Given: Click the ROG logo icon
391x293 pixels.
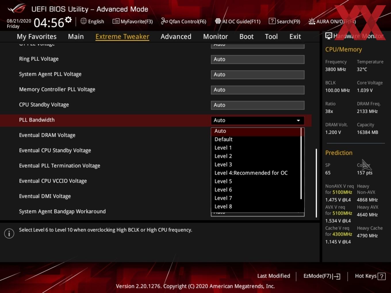Looking at the screenshot, I should [x=17, y=9].
